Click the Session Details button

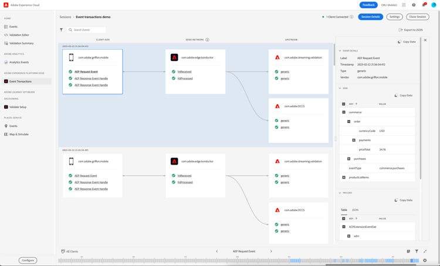370,17
